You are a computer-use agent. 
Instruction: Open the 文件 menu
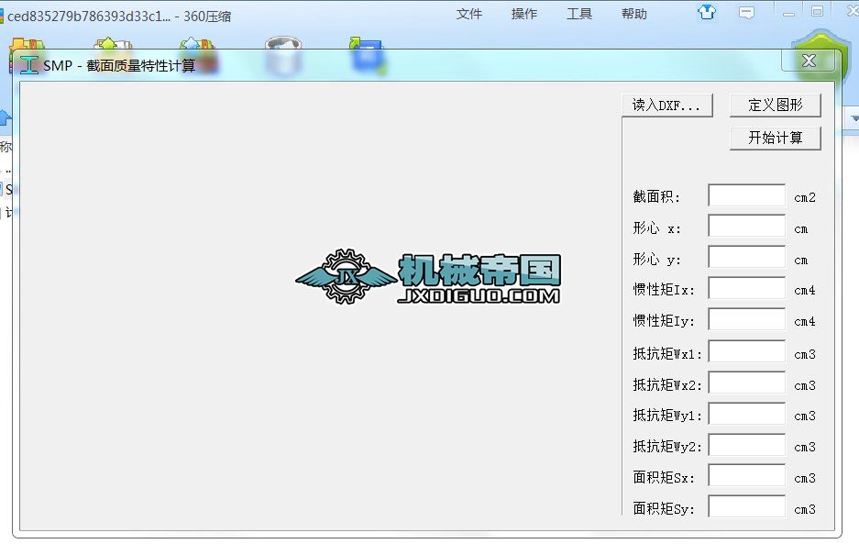pyautogui.click(x=469, y=14)
